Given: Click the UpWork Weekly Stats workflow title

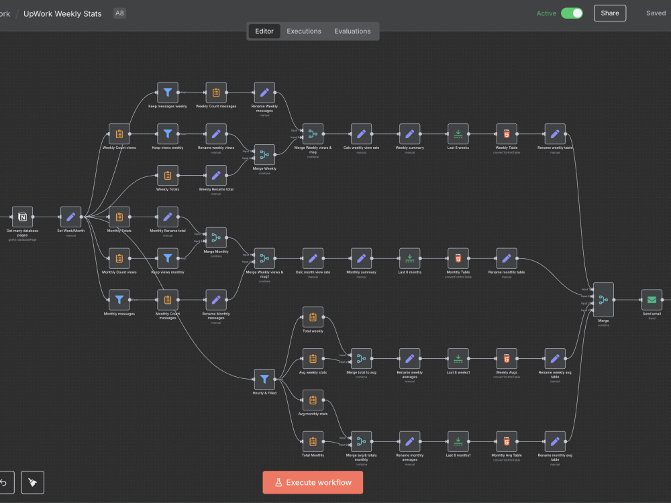Looking at the screenshot, I should point(62,13).
